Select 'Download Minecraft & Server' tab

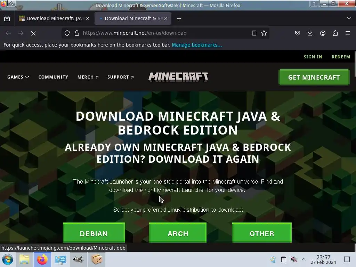click(133, 19)
